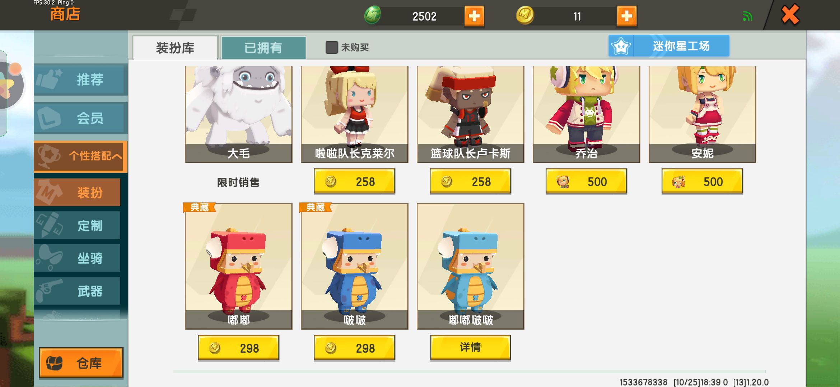Open the 会员 membership menu
840x387 pixels.
click(81, 118)
